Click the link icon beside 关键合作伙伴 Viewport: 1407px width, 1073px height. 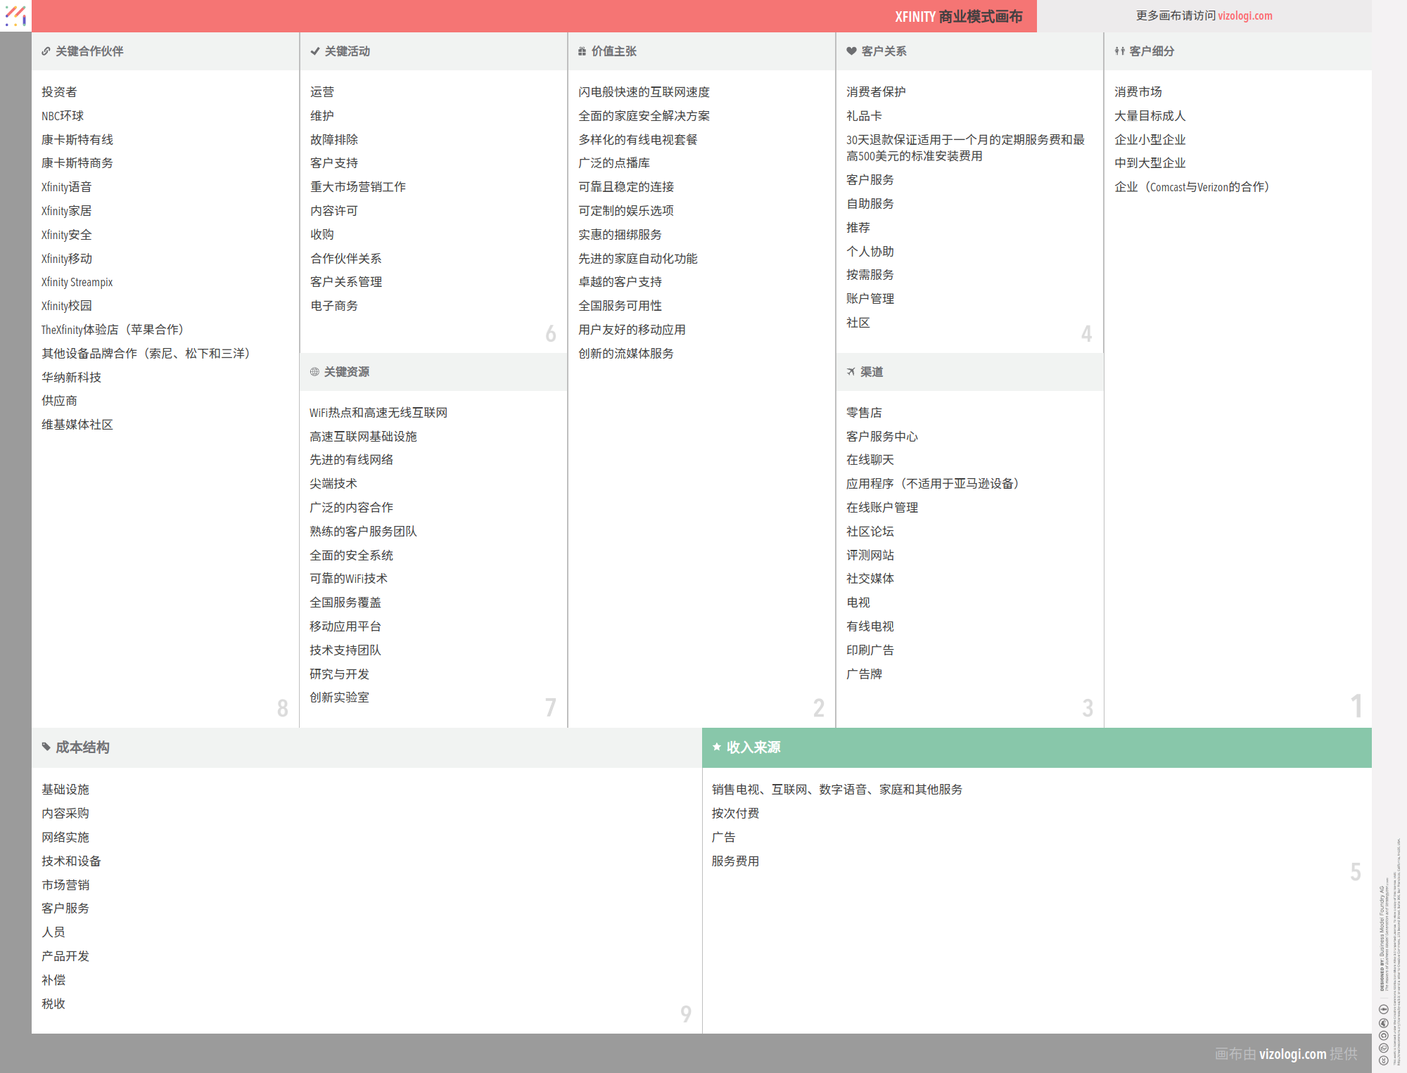pos(46,51)
